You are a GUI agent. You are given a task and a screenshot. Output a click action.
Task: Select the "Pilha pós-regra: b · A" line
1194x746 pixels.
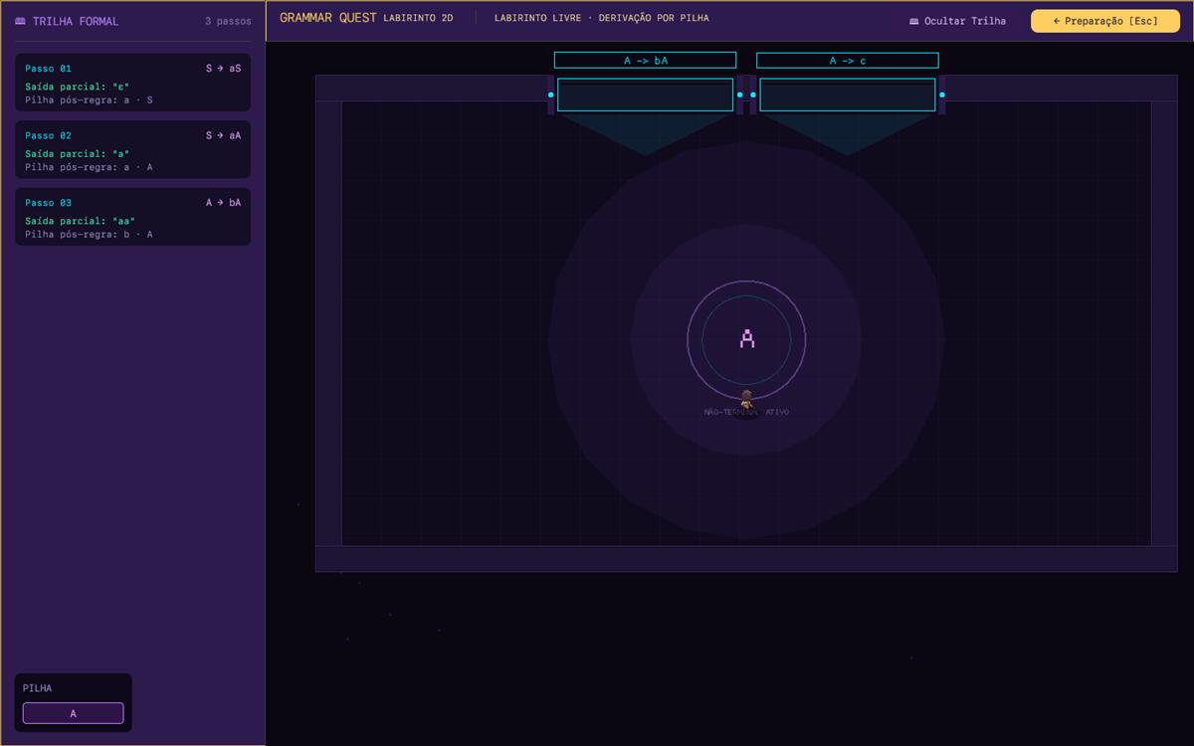point(89,234)
